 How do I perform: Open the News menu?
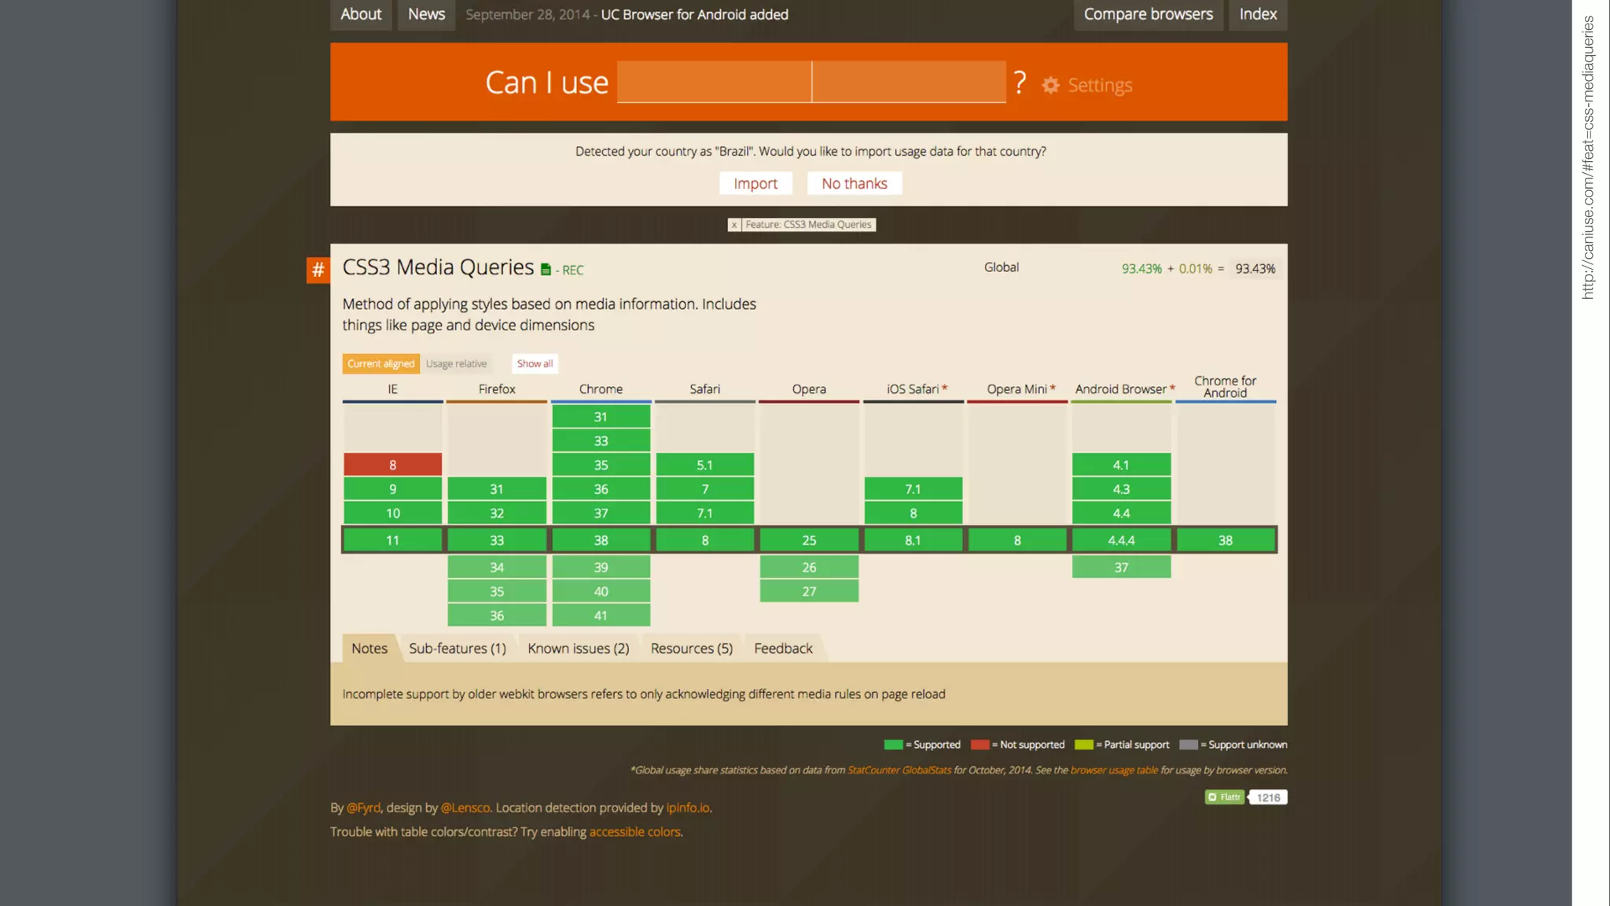click(426, 14)
